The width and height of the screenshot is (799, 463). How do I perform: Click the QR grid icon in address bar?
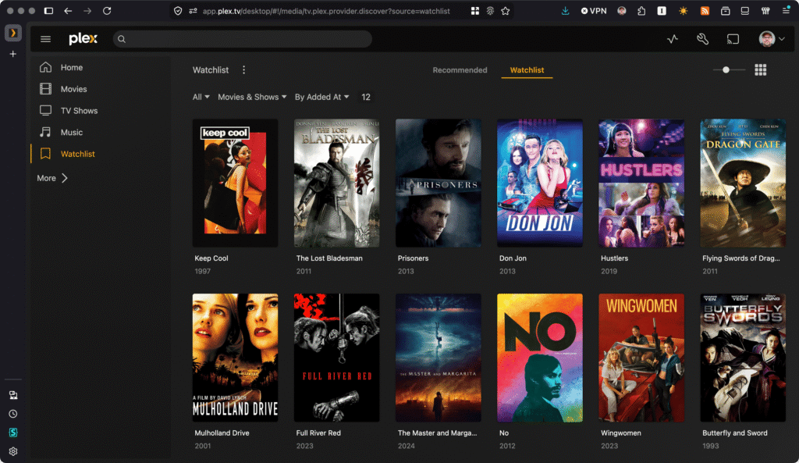(x=474, y=11)
